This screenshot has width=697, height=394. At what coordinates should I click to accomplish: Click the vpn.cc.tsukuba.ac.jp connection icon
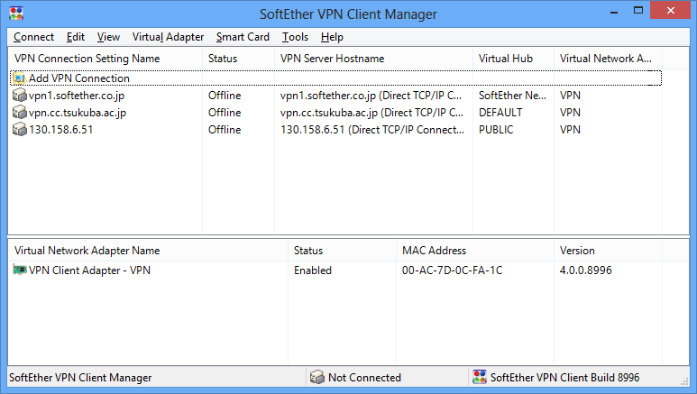[20, 113]
